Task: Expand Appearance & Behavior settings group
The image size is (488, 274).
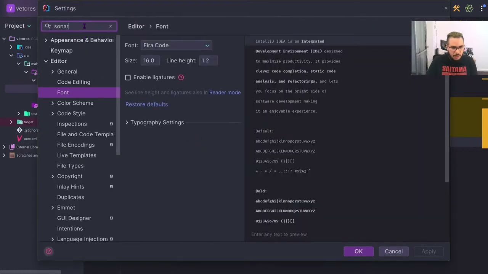Action: click(x=46, y=40)
